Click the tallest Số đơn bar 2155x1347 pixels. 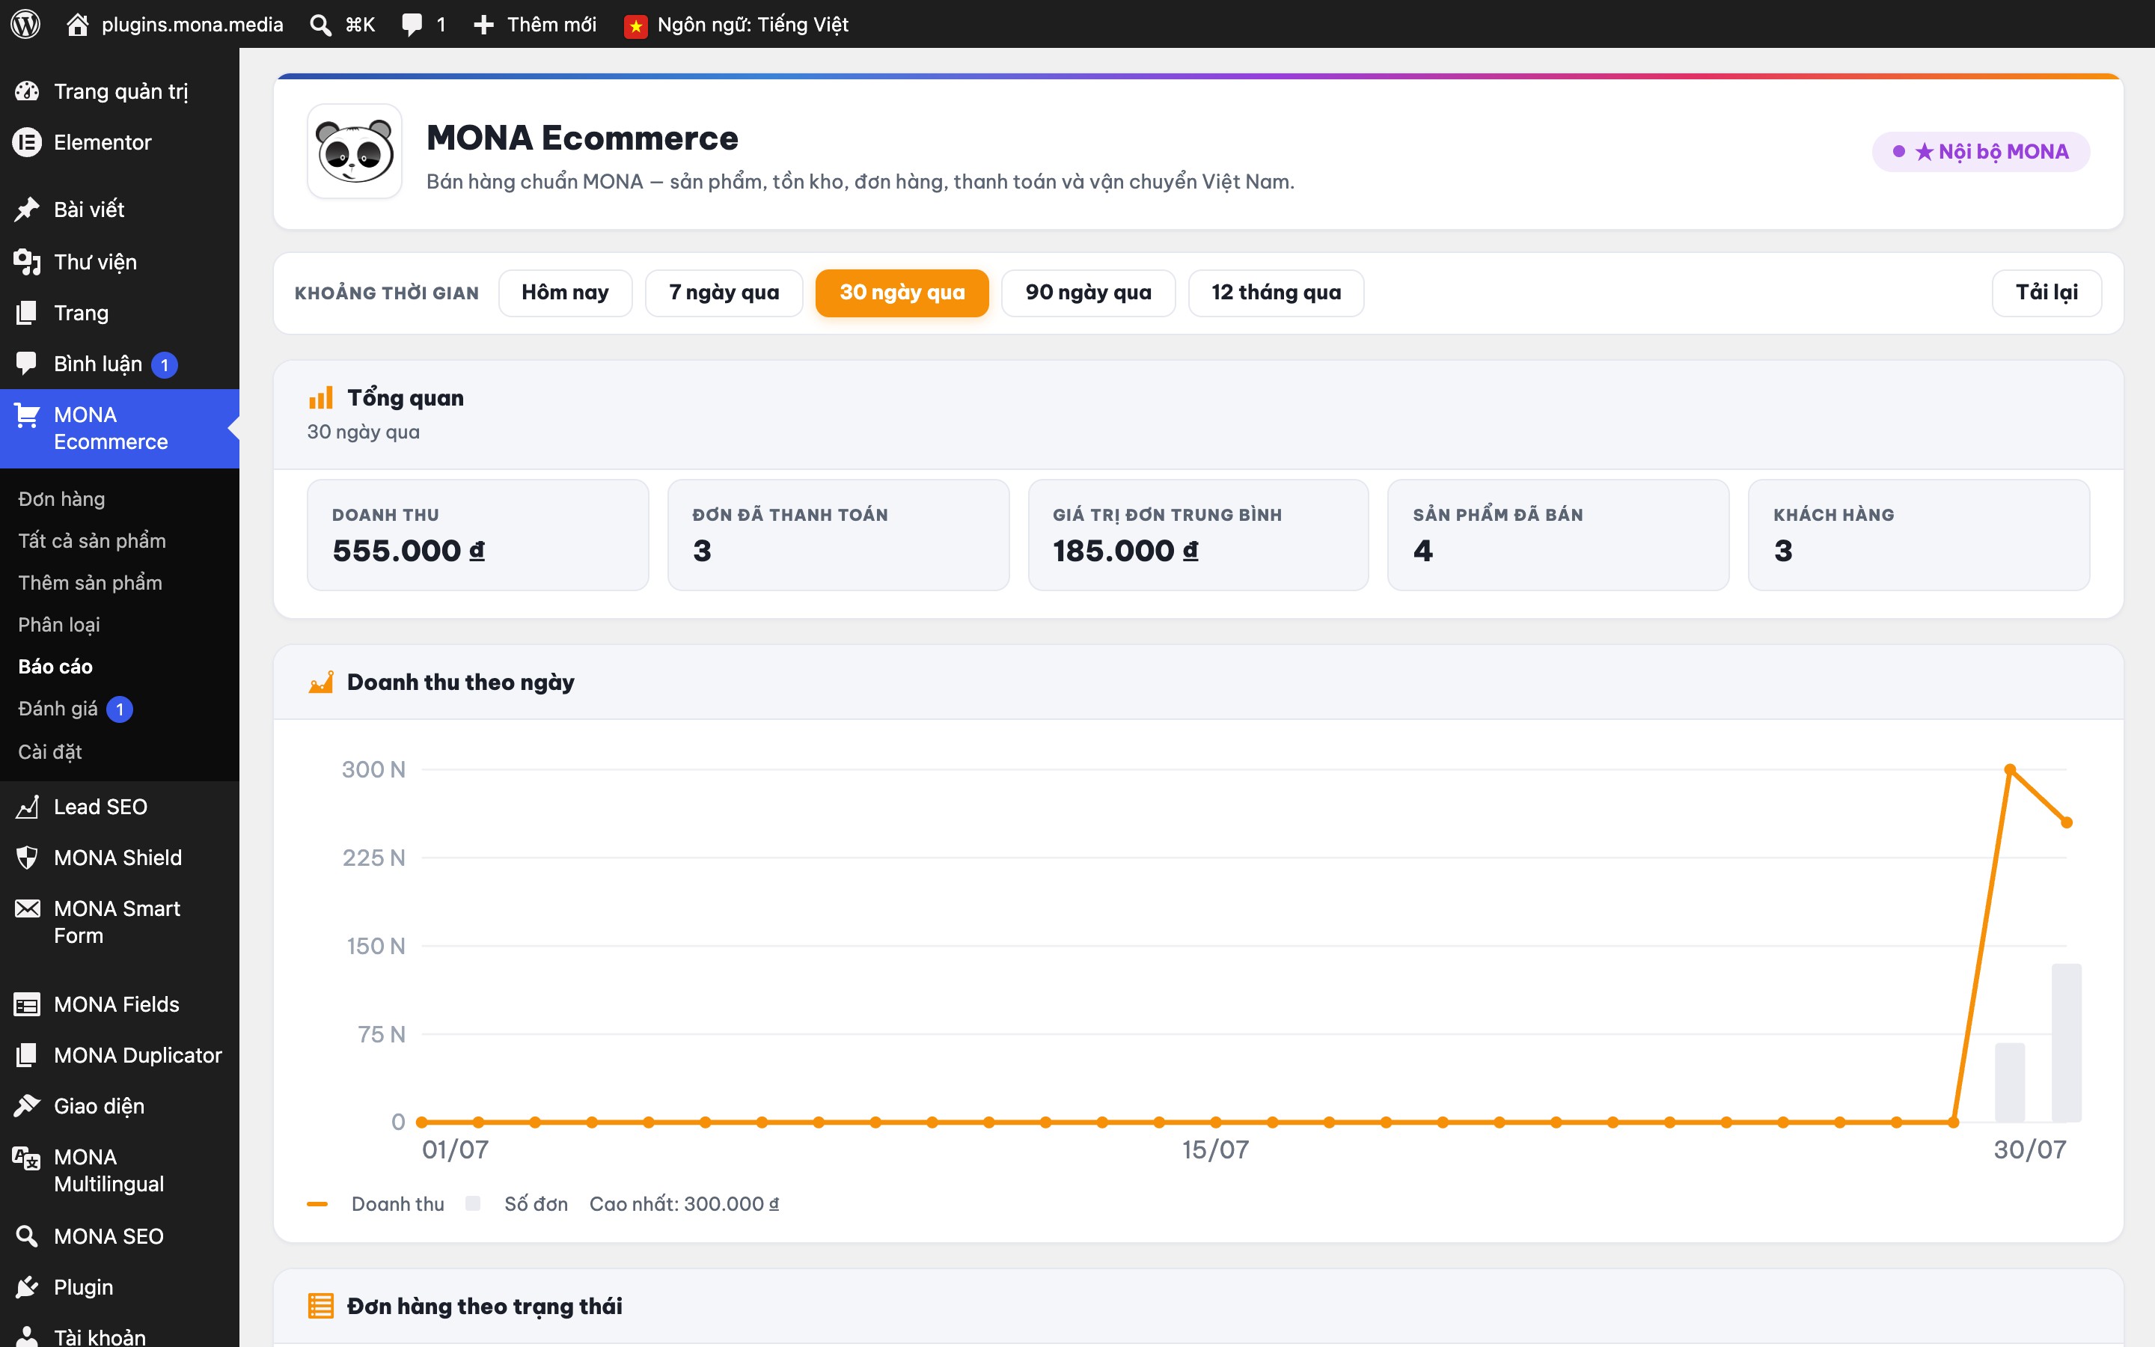(x=2067, y=1042)
